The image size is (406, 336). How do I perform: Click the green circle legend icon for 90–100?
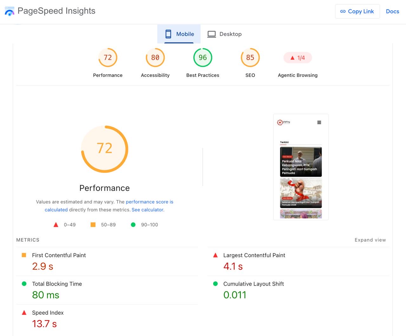(x=133, y=225)
